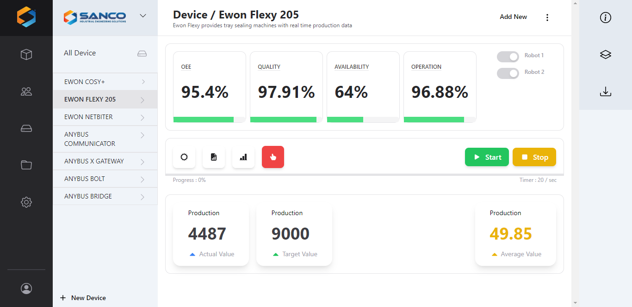The image size is (632, 307).
Task: Click the Device / Ewon Flexy 205 title
Action: 236,15
